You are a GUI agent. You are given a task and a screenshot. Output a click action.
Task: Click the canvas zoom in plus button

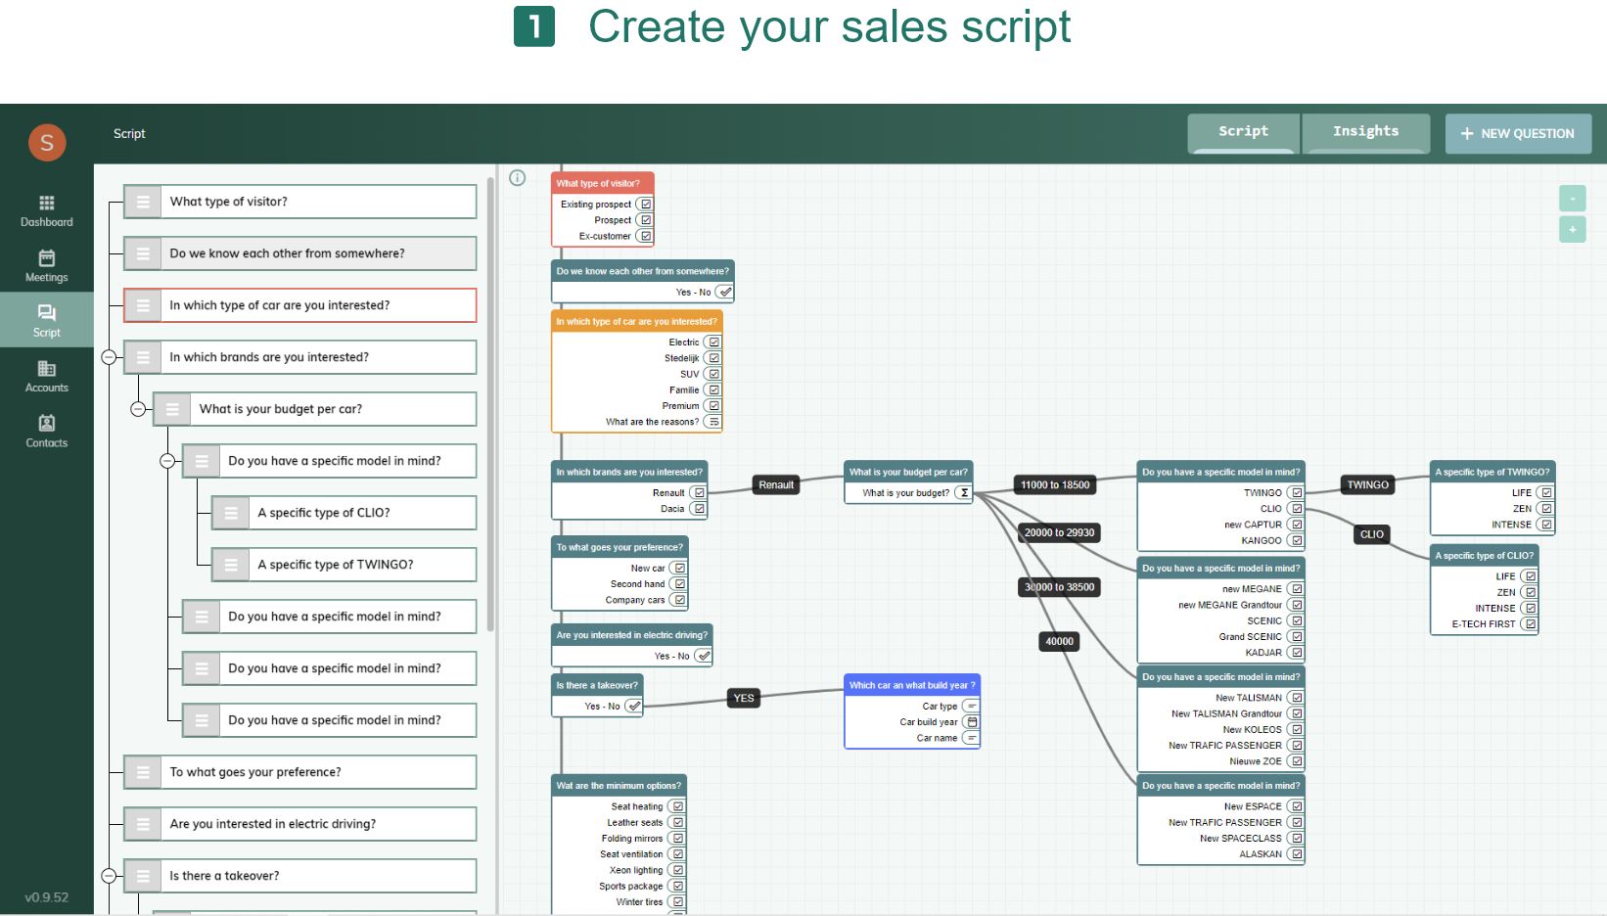1572,230
